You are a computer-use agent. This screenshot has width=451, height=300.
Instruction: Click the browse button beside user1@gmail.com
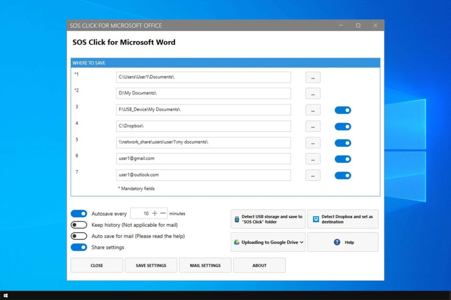click(x=313, y=159)
